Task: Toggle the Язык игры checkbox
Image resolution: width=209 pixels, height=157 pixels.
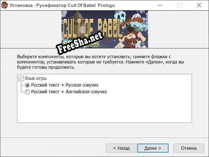Action: tap(21, 78)
